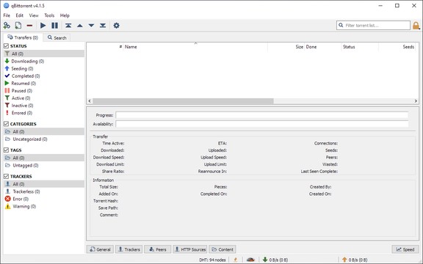Screen dimensions: 423x264
Task: Open the Tools menu
Action: pyautogui.click(x=49, y=15)
